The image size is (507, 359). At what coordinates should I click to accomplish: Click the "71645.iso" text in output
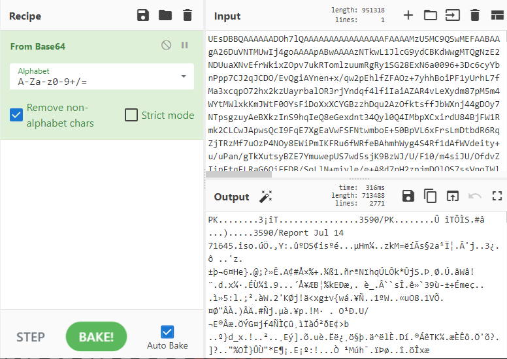(x=231, y=246)
